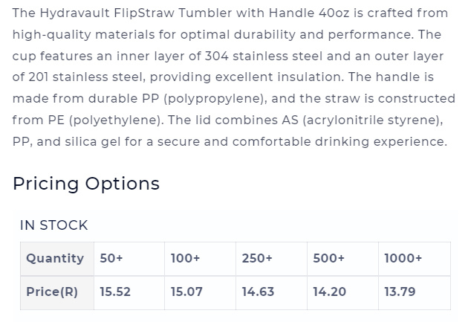Select the 100+ quantity cell

(200, 259)
